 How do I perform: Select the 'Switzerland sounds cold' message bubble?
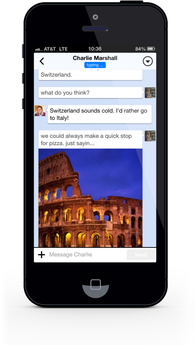[x=100, y=114]
